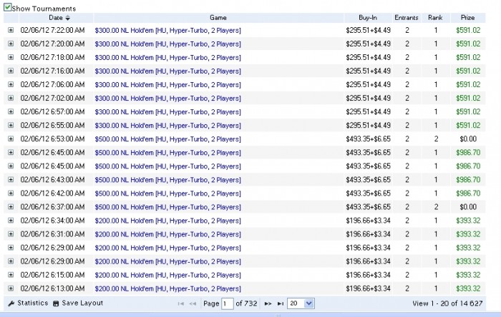Click the 'of 732' page count text

point(246,303)
